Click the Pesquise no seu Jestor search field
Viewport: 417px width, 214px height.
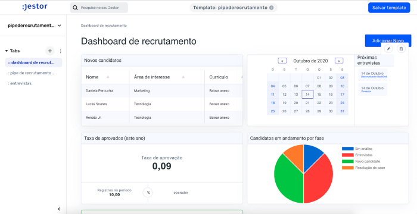pos(99,8)
